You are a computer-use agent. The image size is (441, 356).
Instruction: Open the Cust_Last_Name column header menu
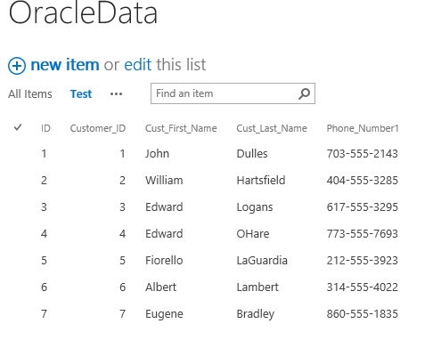click(x=272, y=128)
